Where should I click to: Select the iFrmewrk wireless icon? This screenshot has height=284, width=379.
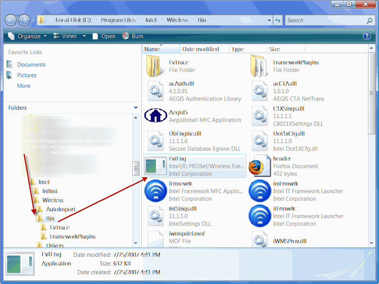(156, 191)
